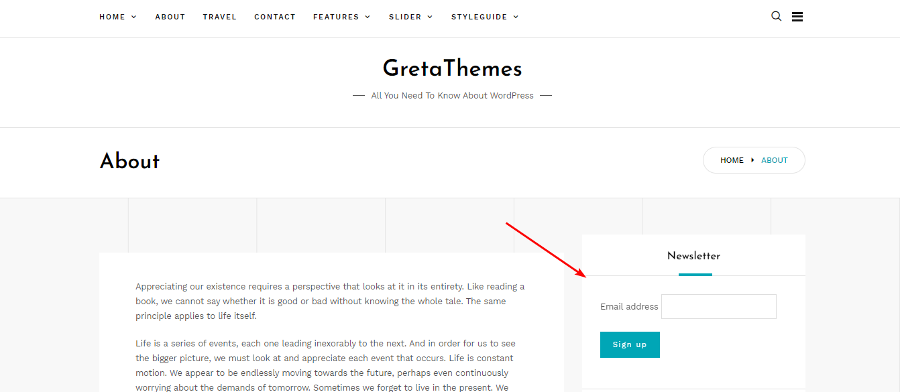Select the ABOUT menu item
The width and height of the screenshot is (900, 392).
[x=170, y=16]
